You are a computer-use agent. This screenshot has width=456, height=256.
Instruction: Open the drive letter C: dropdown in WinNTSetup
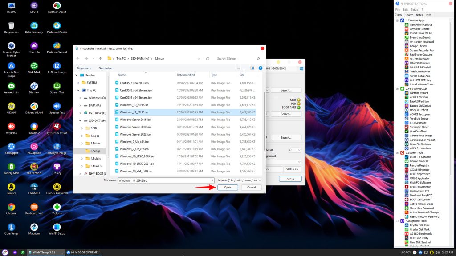coord(294,150)
